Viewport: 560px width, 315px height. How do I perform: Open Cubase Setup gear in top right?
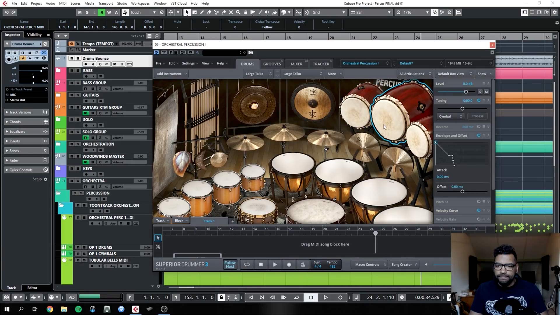555,12
